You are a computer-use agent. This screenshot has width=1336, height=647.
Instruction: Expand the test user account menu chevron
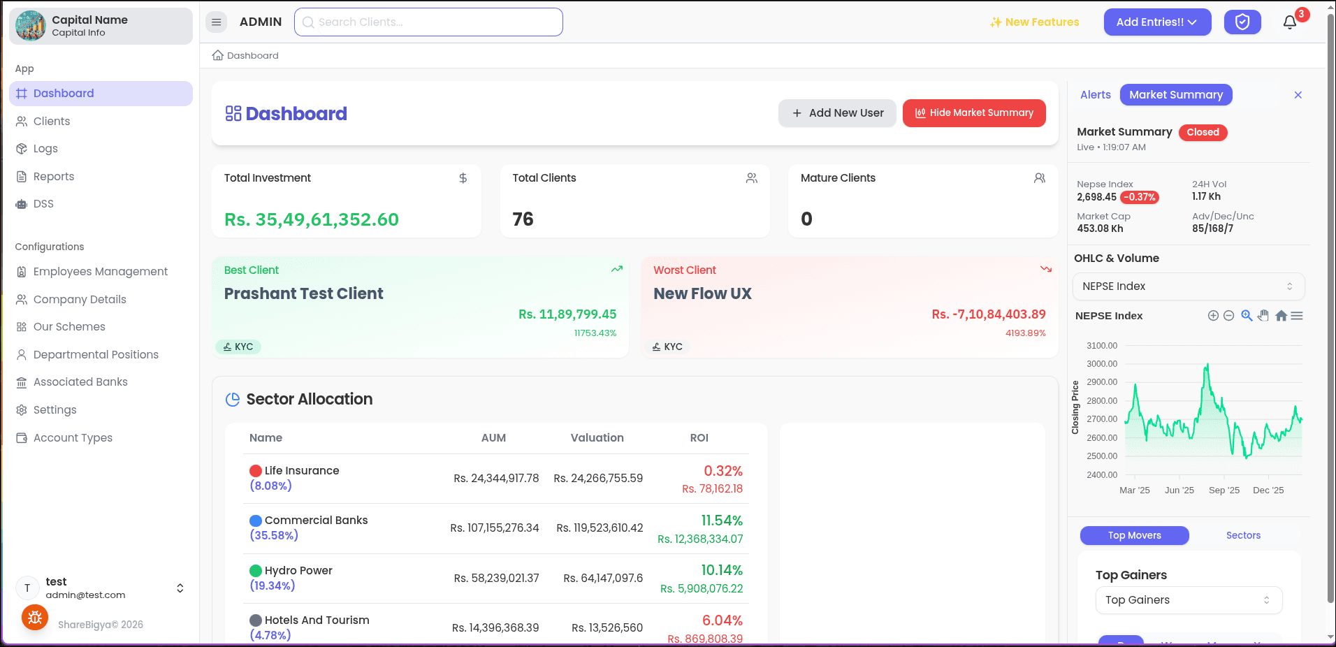coord(180,588)
